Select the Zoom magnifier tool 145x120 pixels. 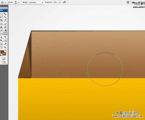[5, 47]
